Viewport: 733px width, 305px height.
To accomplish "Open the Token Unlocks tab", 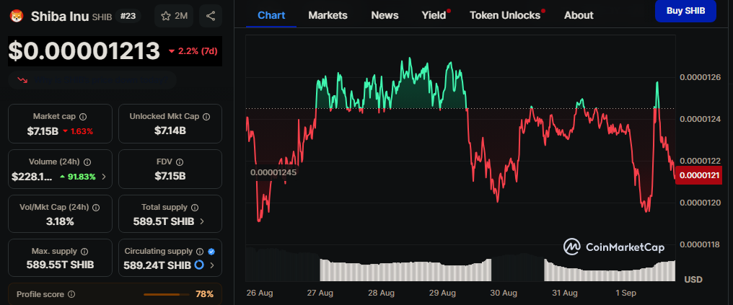I will click(505, 15).
